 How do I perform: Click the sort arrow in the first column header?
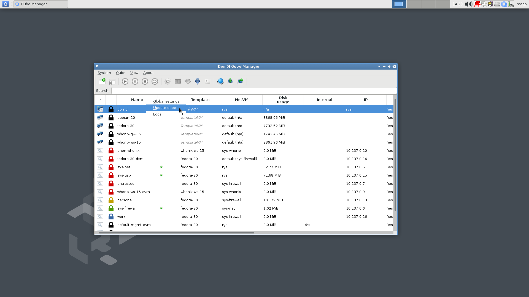(101, 100)
